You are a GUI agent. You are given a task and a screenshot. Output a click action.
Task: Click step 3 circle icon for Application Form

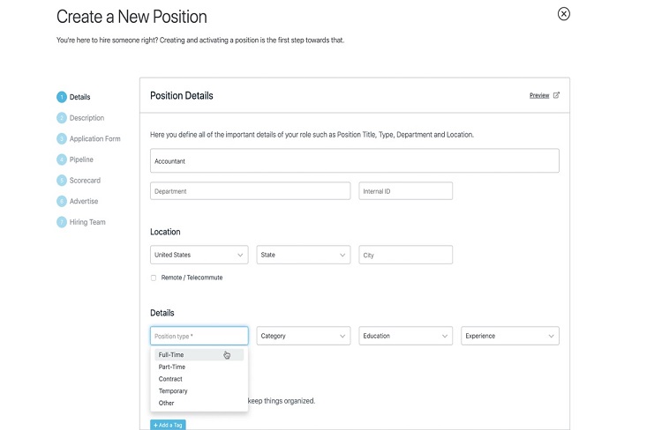point(62,138)
